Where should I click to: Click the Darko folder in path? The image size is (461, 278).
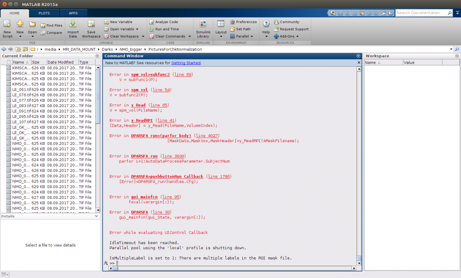(107, 49)
